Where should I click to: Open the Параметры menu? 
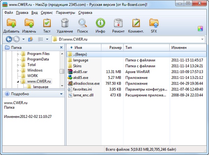click(x=65, y=13)
